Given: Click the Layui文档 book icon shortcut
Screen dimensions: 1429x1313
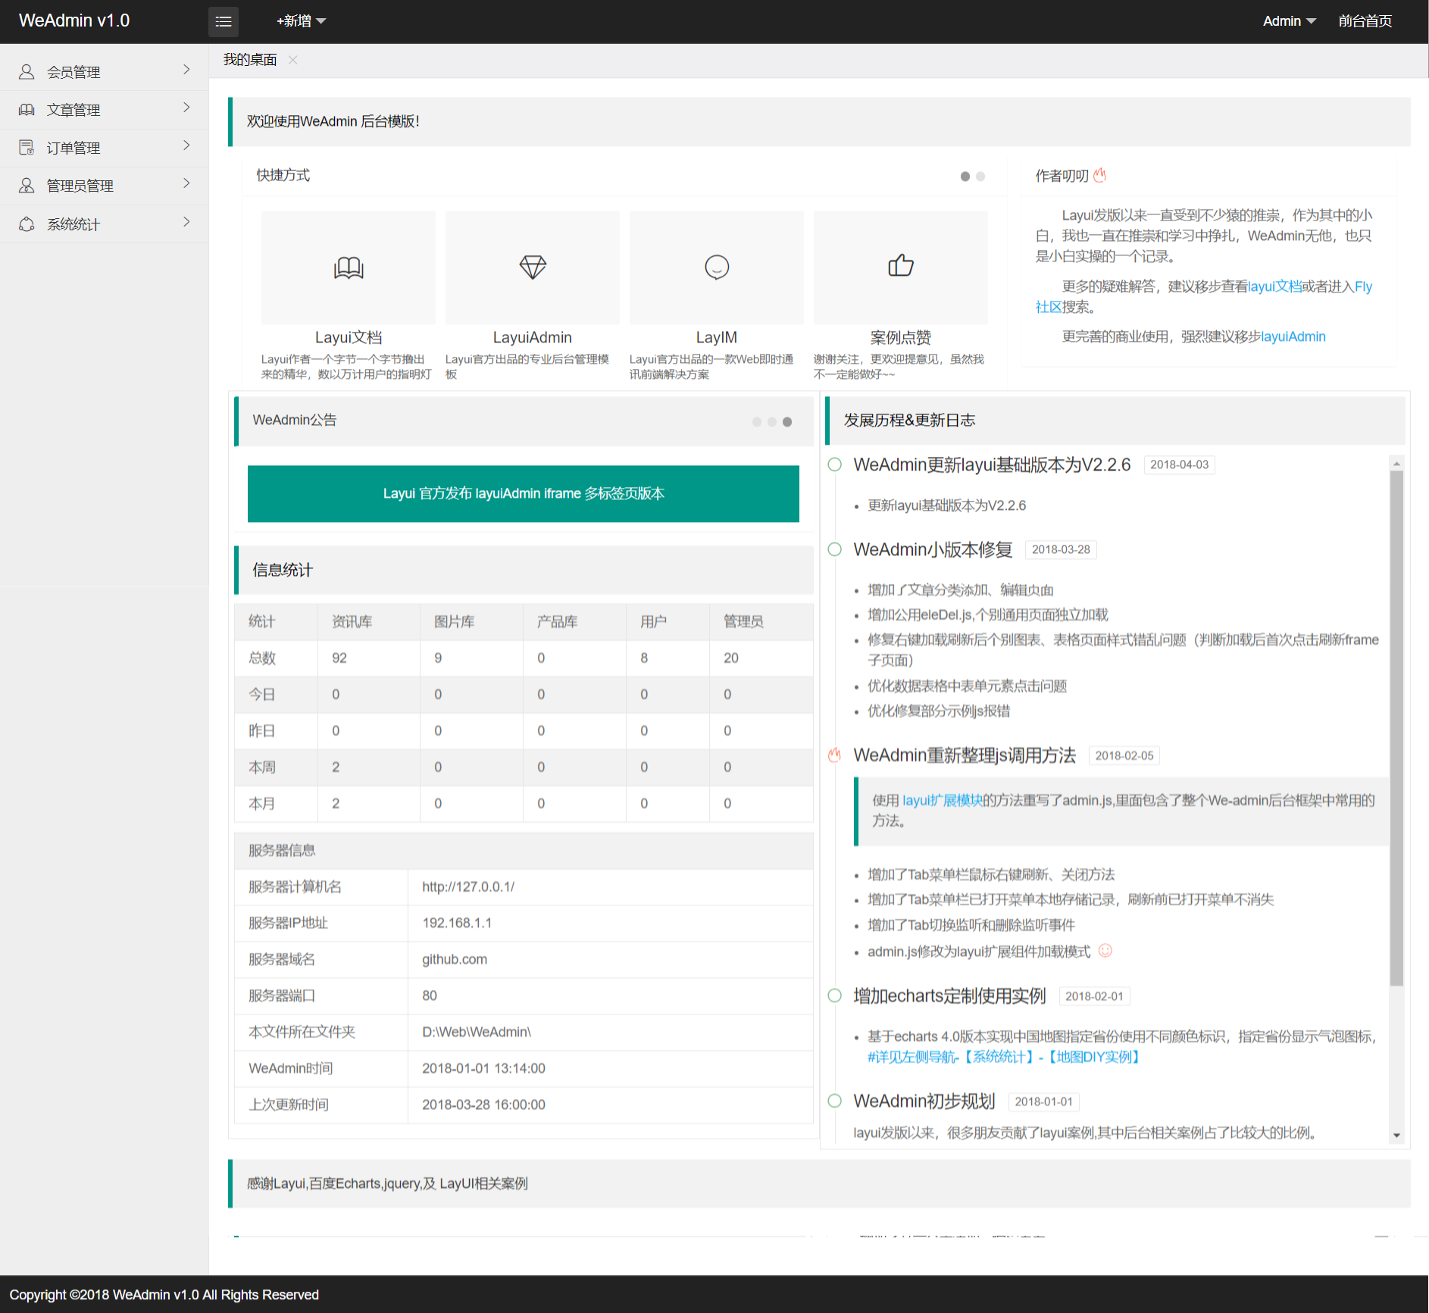Looking at the screenshot, I should coord(349,267).
